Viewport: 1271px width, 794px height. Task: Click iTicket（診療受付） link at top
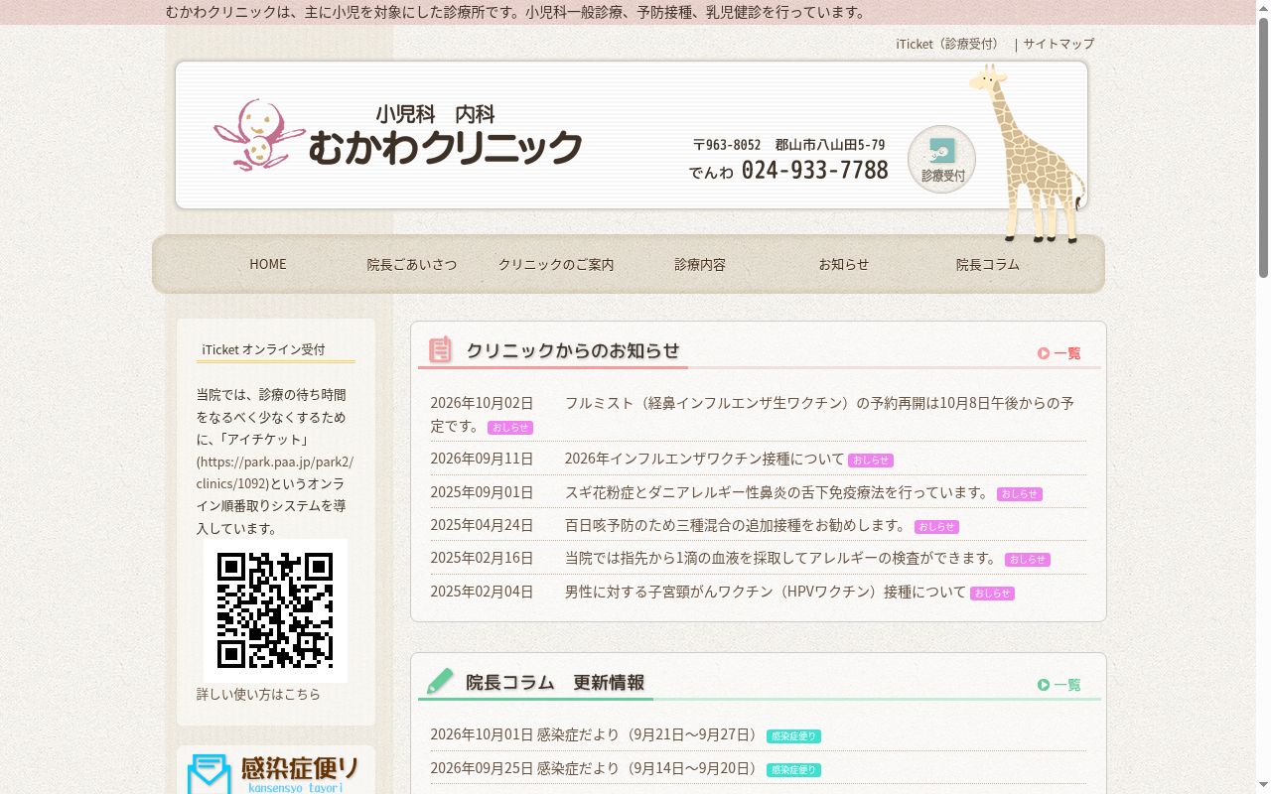tap(950, 44)
